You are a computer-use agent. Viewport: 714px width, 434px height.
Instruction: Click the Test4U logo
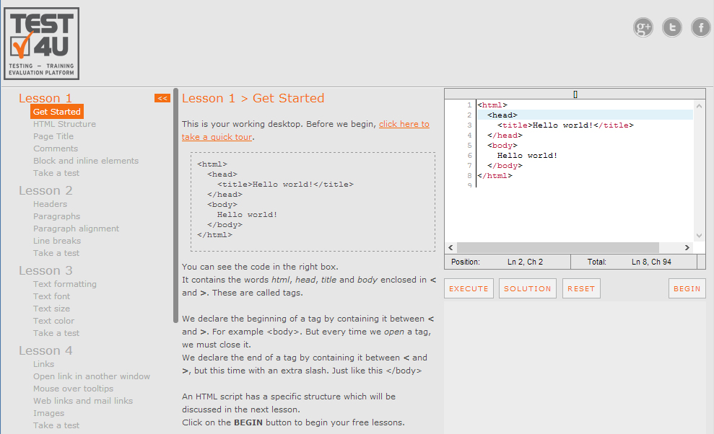pos(41,43)
